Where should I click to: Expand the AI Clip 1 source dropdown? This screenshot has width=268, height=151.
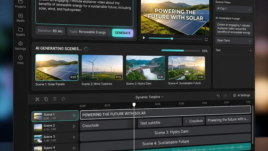pos(234,9)
